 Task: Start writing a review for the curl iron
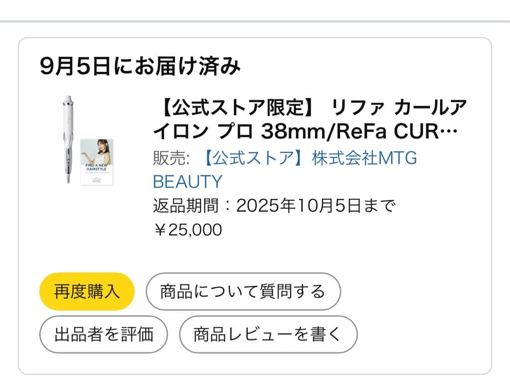click(x=267, y=334)
